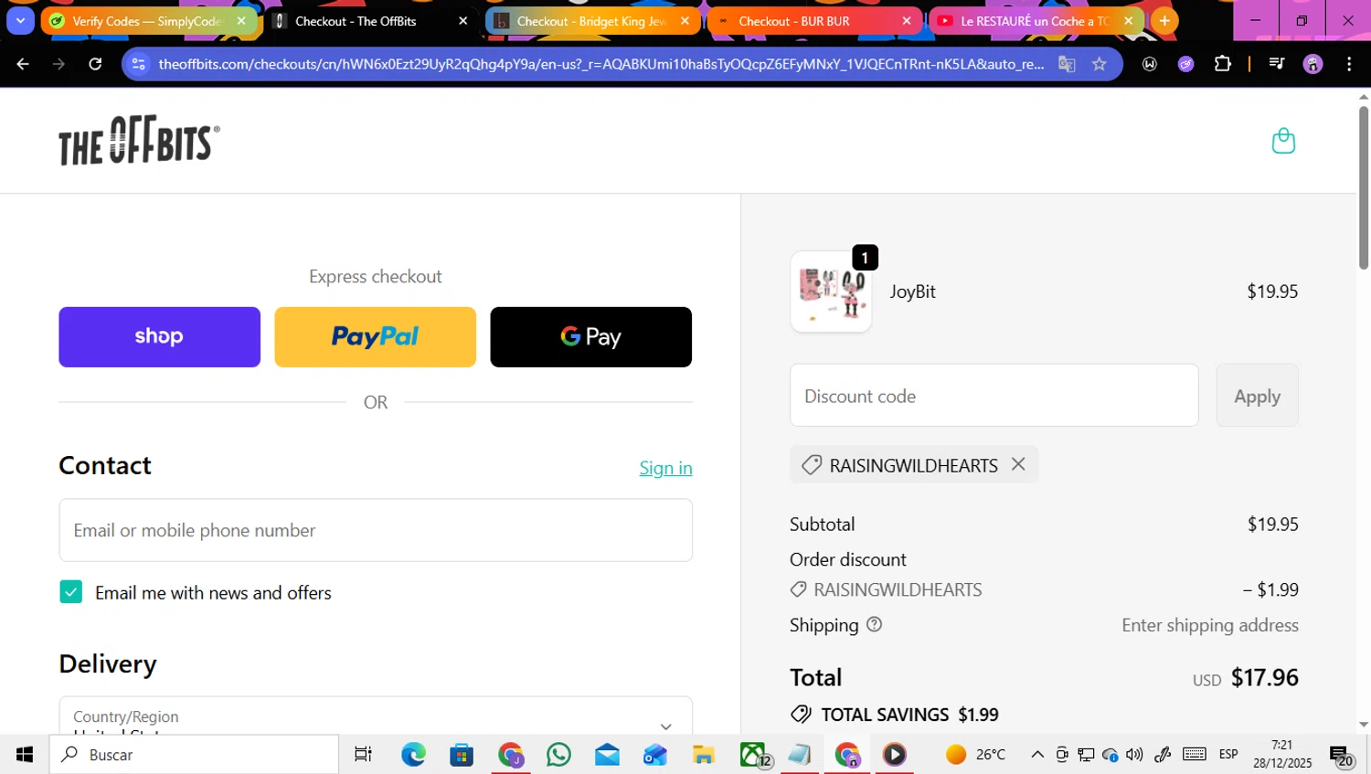This screenshot has width=1371, height=774.
Task: Open the 26°C weather widget
Action: [x=976, y=754]
